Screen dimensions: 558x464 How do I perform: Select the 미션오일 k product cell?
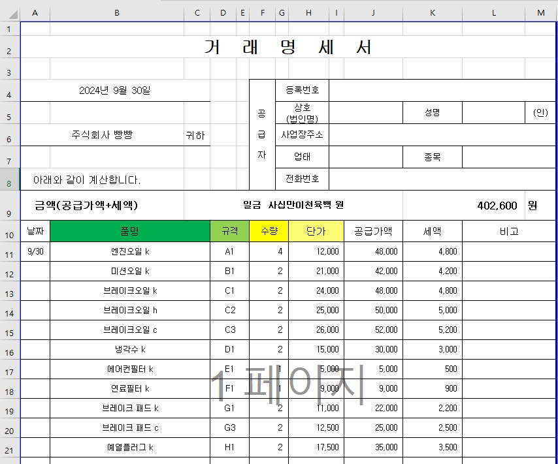[116, 271]
